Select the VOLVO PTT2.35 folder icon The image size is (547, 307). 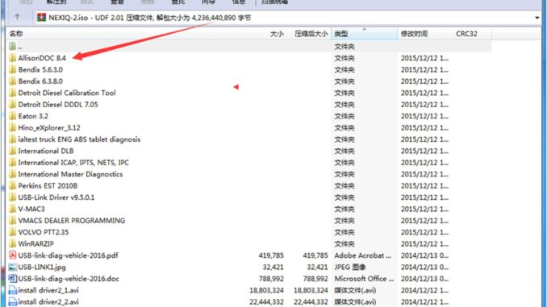tap(13, 232)
